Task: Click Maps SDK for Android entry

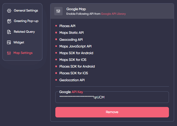Action: click(x=76, y=53)
